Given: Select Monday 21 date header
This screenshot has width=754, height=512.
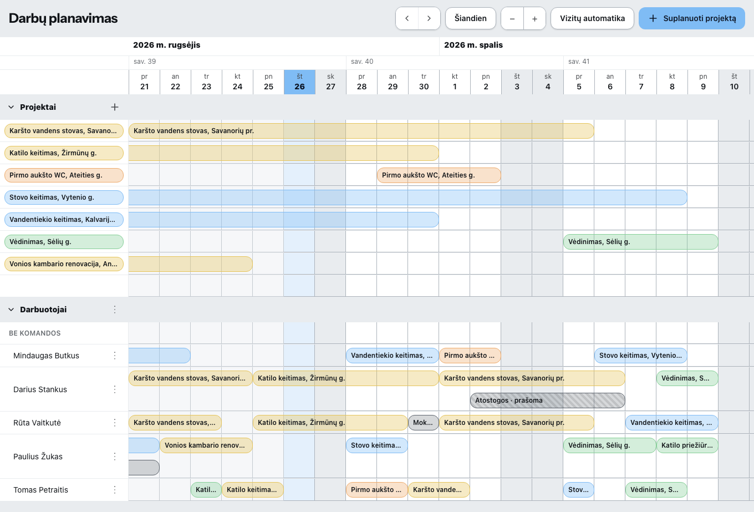Looking at the screenshot, I should coord(144,82).
